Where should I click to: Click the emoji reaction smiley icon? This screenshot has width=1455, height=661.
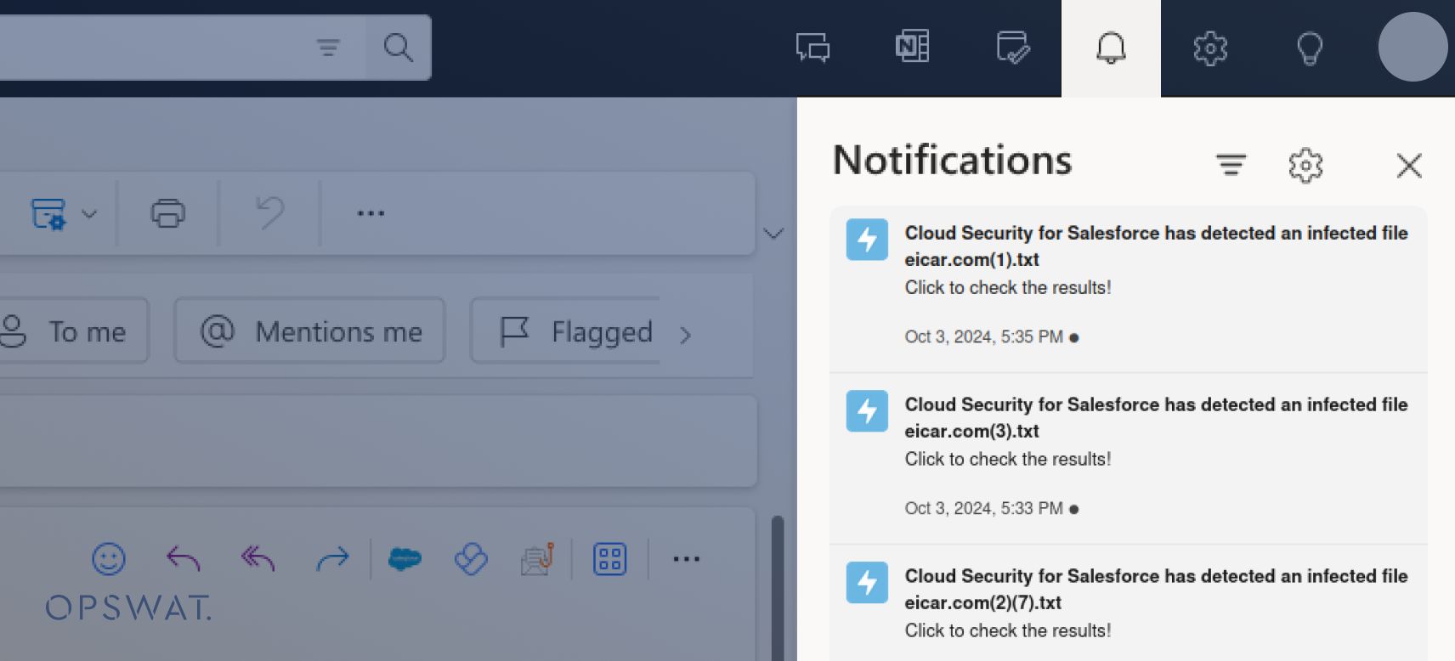tap(109, 559)
